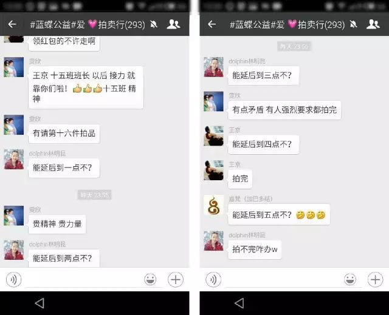389x315 pixels.
Task: Tap muted bell icon in right header
Action: click(354, 24)
